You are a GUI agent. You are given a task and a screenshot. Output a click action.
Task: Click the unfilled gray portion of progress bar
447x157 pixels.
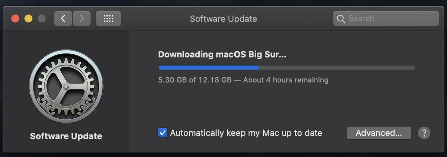click(337, 68)
